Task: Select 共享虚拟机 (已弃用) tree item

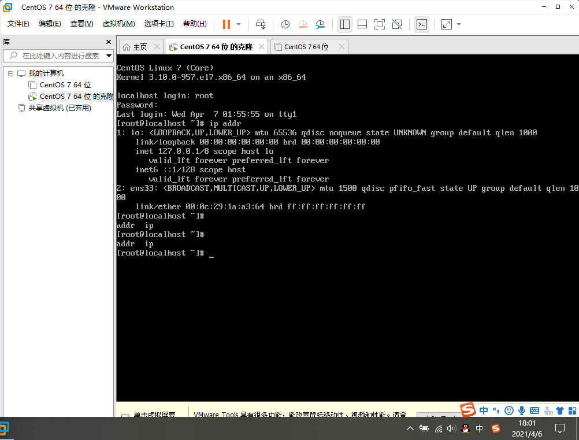Action: click(x=60, y=108)
